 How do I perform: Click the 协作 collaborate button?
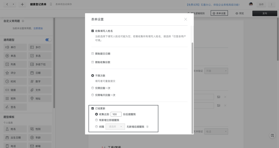pyautogui.click(x=261, y=4)
